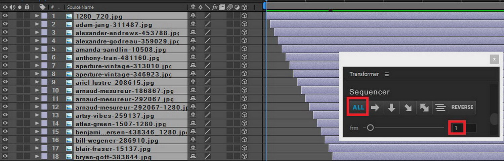
Task: Toggle quality switch for ariel-lustre-208615.jpg
Action: coord(208,82)
